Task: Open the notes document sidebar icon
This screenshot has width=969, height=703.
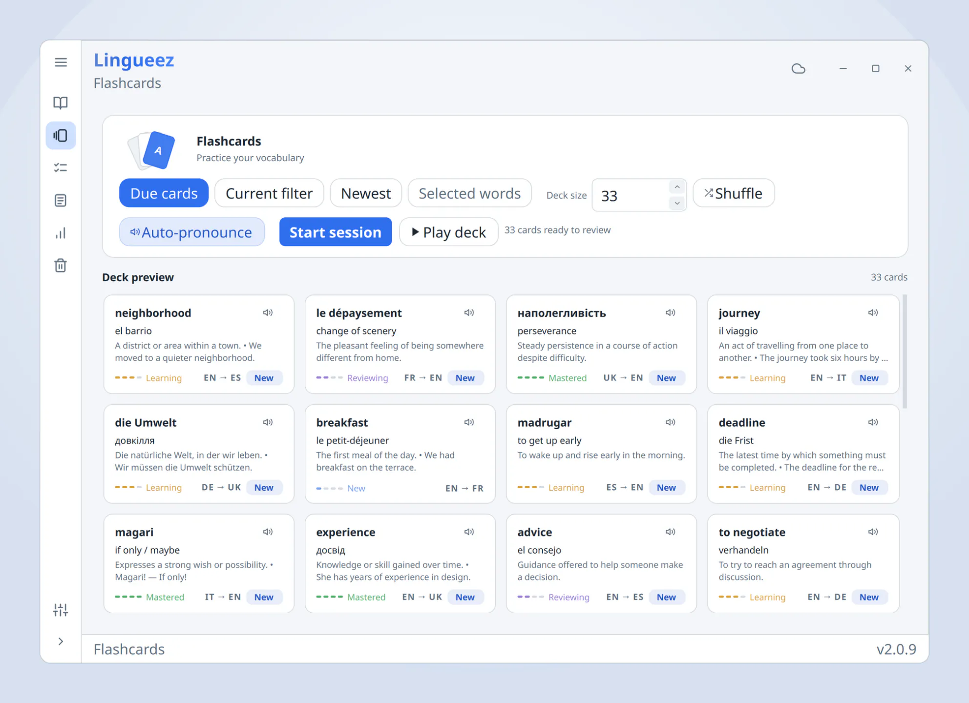Action: click(x=61, y=200)
